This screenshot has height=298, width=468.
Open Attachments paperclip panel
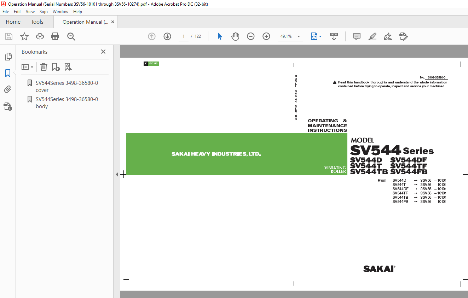tap(8, 89)
